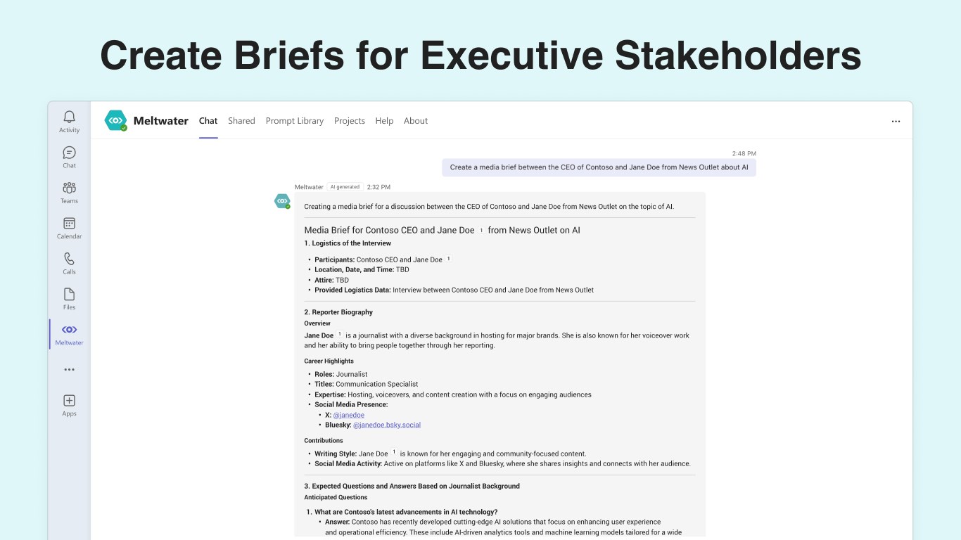Open the Projects section

[x=350, y=121]
